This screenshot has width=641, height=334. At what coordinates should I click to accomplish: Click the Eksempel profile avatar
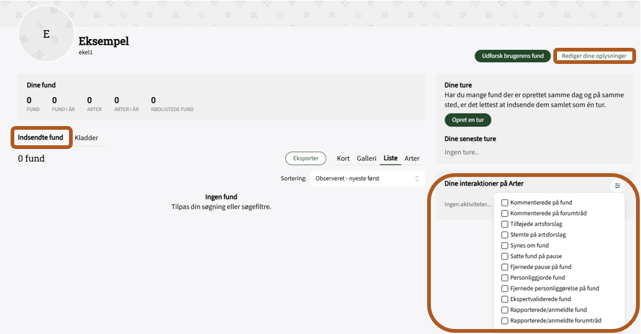click(x=47, y=35)
